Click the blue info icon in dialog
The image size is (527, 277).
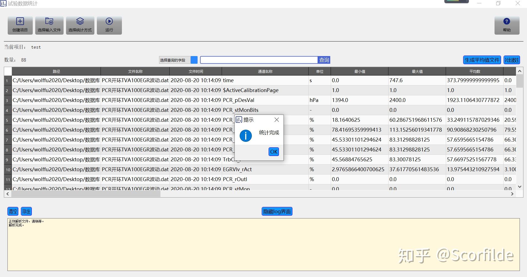[245, 136]
